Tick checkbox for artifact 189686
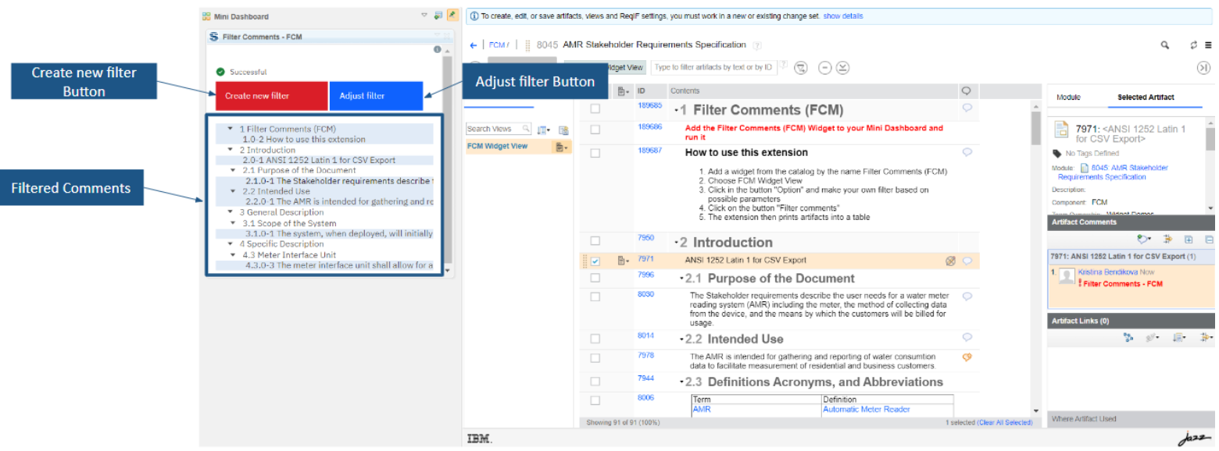The image size is (1219, 451). [595, 130]
